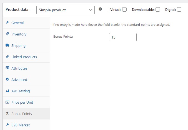Enable the Virtual checkbox
The height and width of the screenshot is (130, 188).
[x=124, y=9]
